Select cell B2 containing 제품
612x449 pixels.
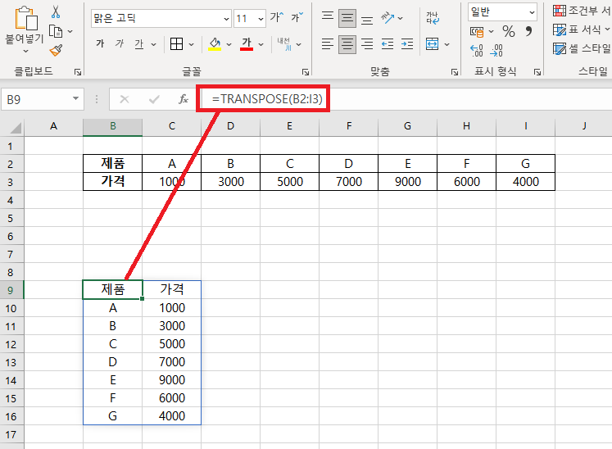tap(113, 163)
